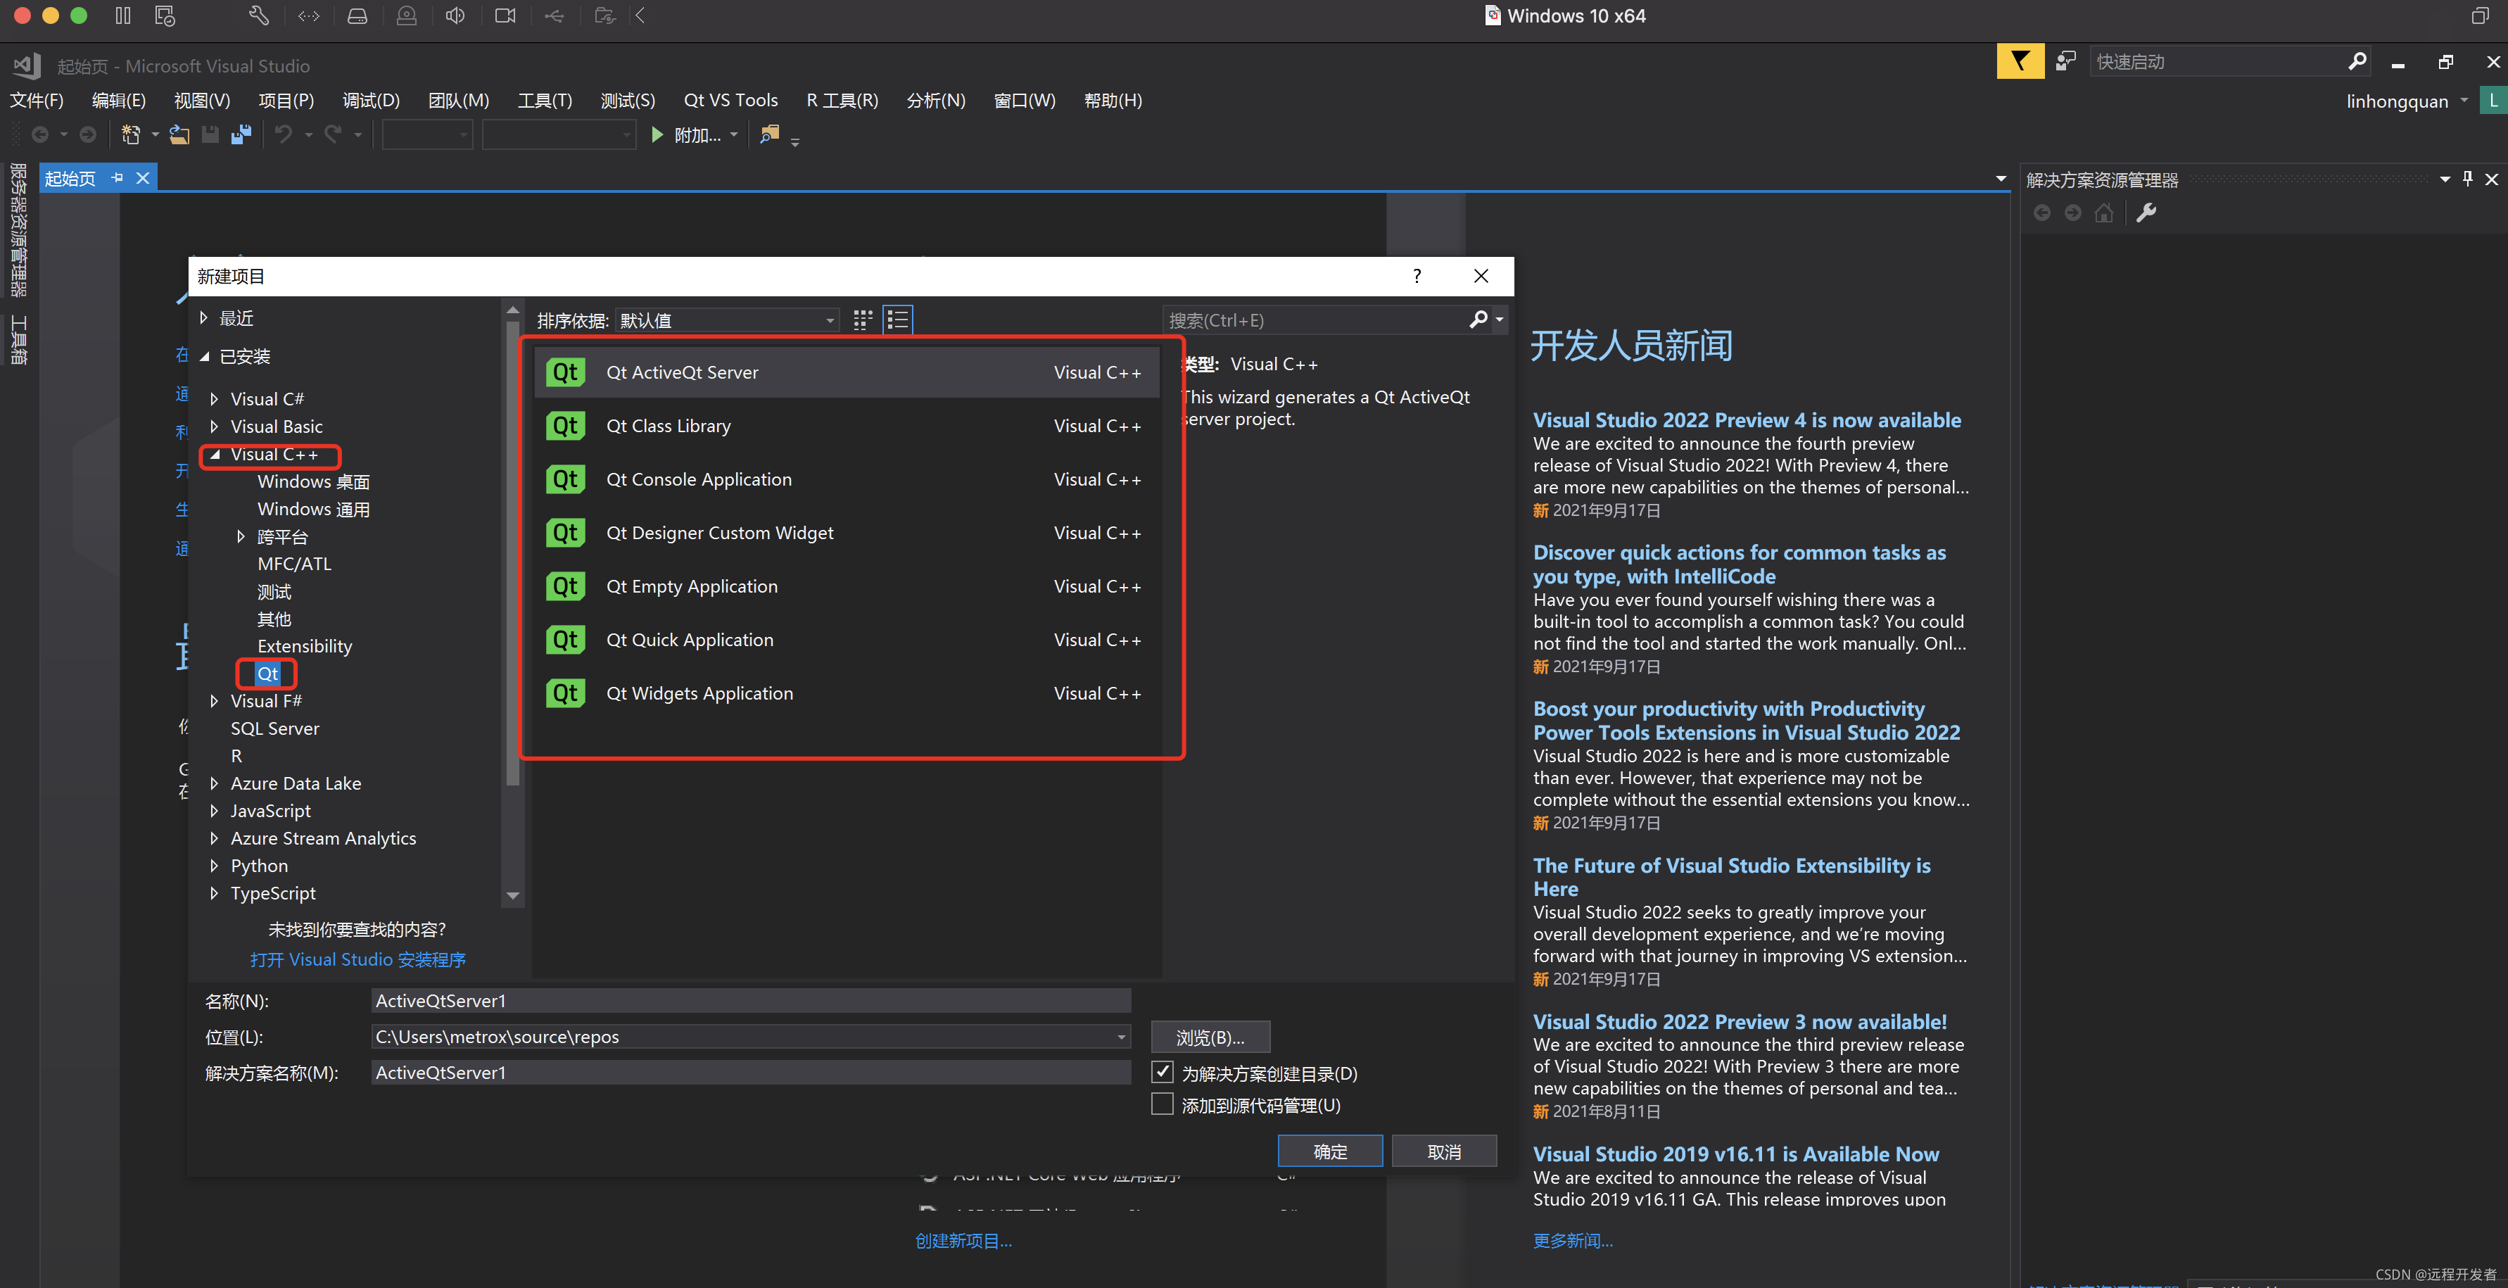
Task: Switch template list to medium icons list view
Action: [x=898, y=320]
